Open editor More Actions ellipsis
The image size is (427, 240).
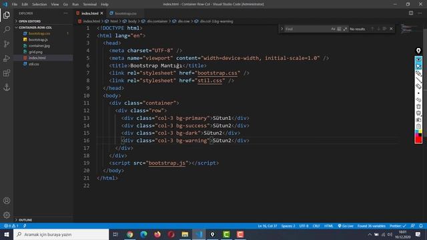[x=420, y=13]
